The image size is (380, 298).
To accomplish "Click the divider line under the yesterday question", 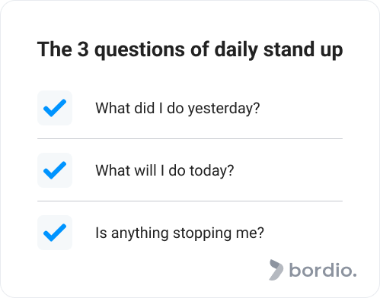I will coord(190,138).
